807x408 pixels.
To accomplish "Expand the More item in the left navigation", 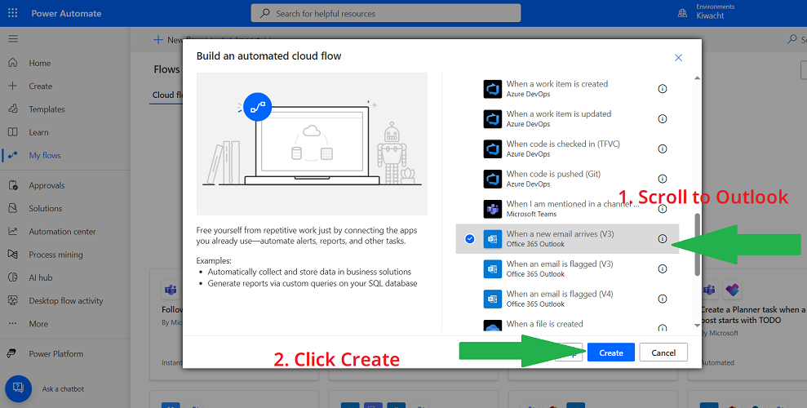I will tap(38, 324).
